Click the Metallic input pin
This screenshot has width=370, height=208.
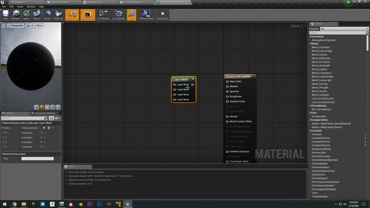point(227,87)
